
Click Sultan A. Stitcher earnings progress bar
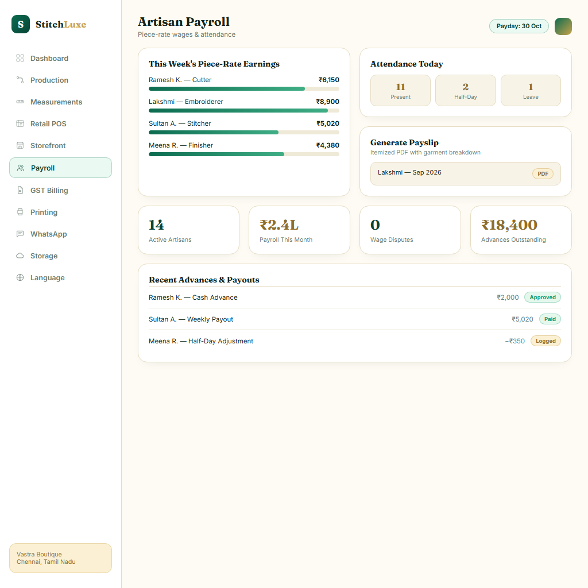point(243,133)
